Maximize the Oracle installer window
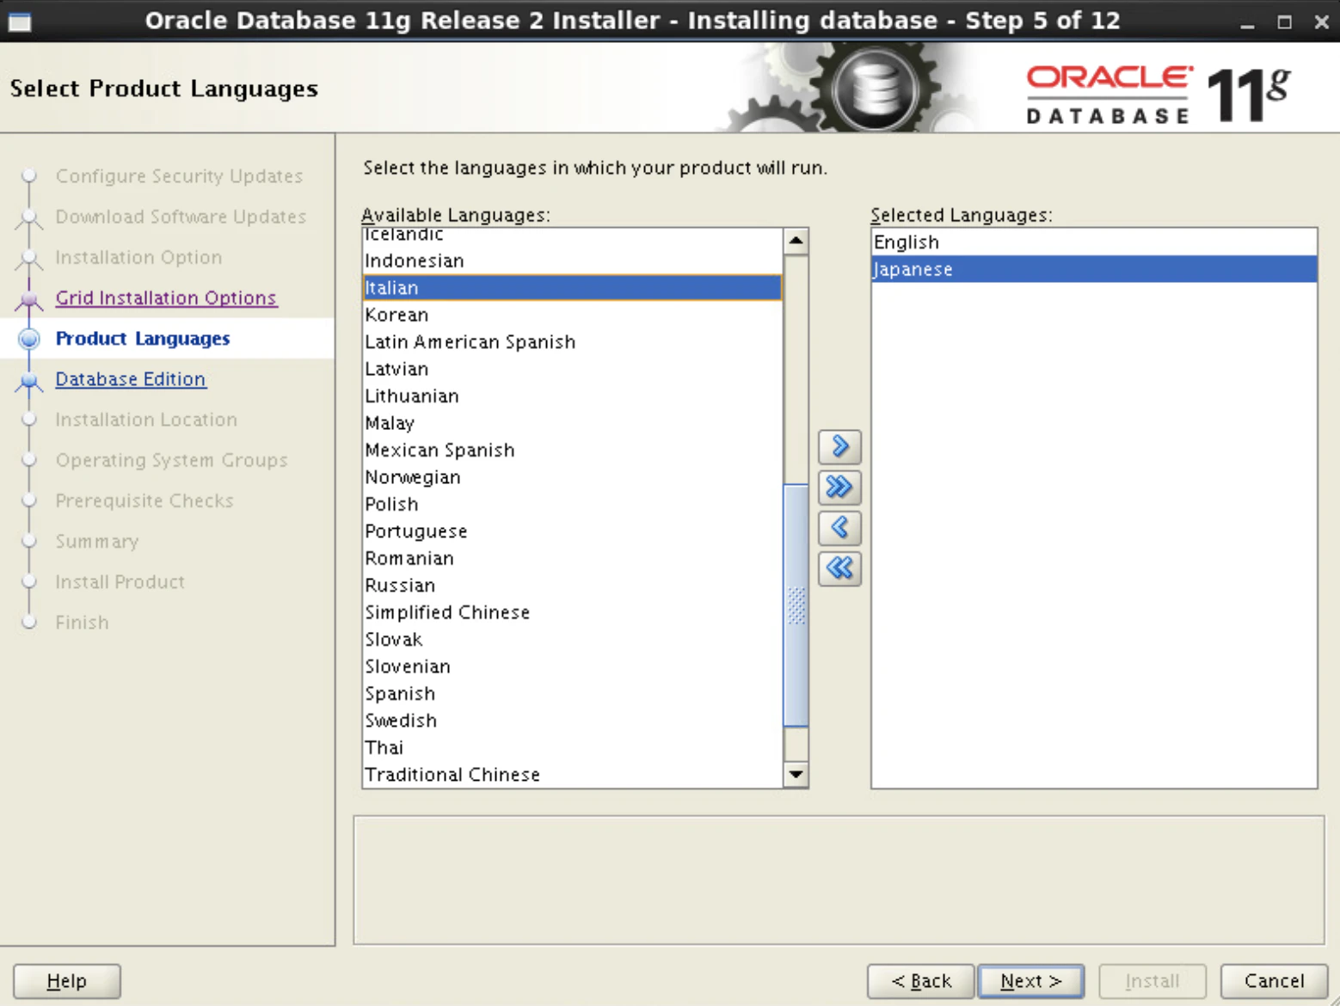The width and height of the screenshot is (1340, 1006). coord(1284,22)
